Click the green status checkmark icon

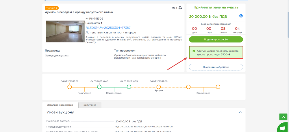(194, 51)
